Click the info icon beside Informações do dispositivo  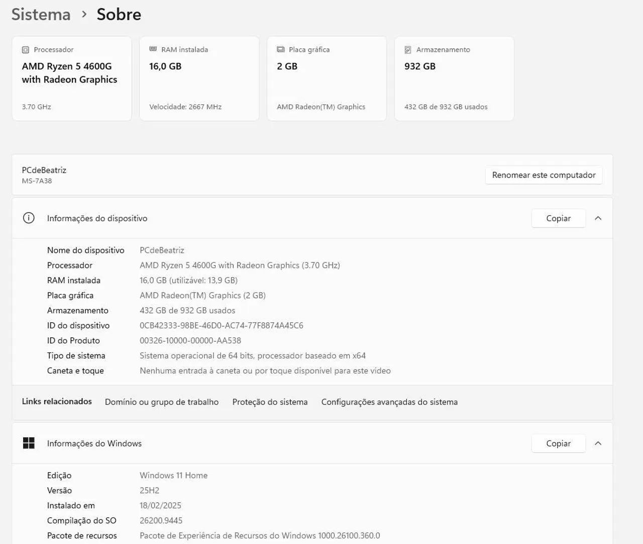click(29, 218)
